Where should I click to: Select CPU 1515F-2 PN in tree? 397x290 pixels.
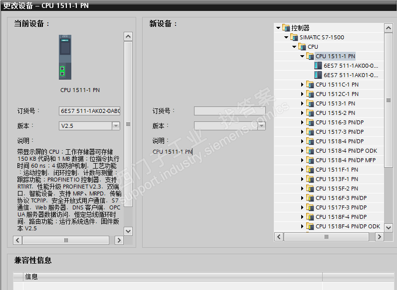point(337,189)
